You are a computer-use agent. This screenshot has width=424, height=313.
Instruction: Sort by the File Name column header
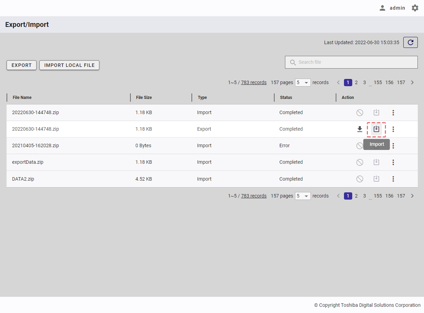[22, 98]
